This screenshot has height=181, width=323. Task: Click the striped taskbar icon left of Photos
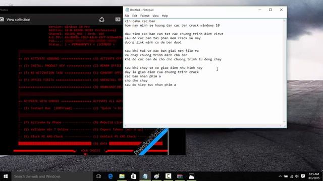pos(180,176)
